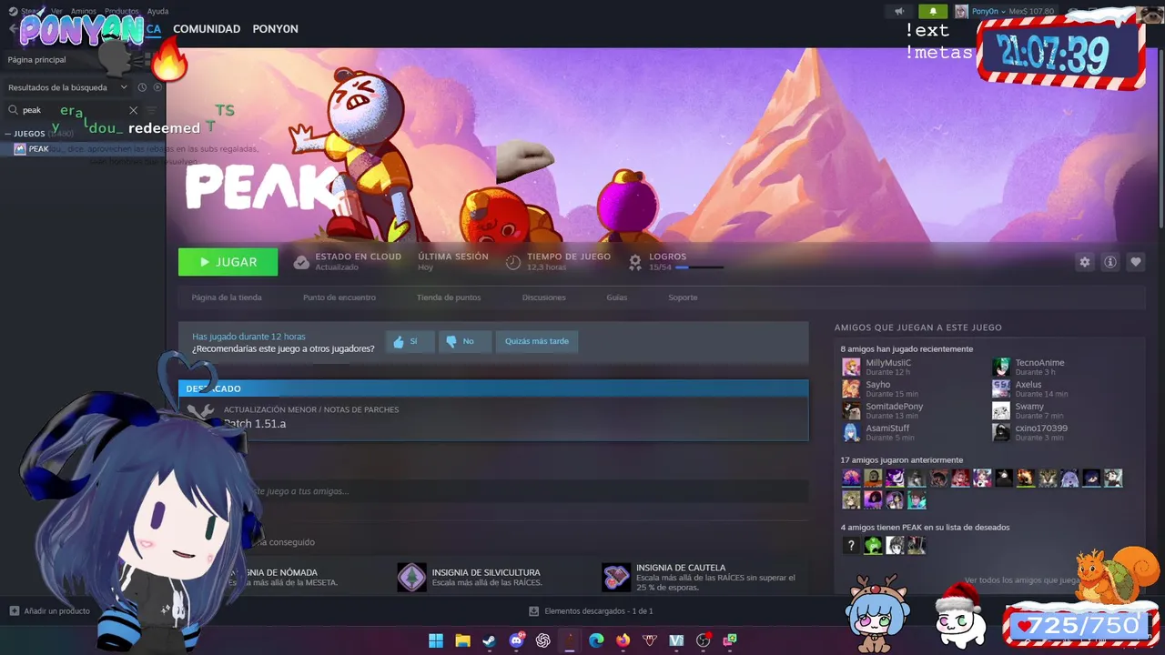Image resolution: width=1165 pixels, height=655 pixels.
Task: Click the ESTADO EN CLOUD status icon
Action: tap(301, 262)
